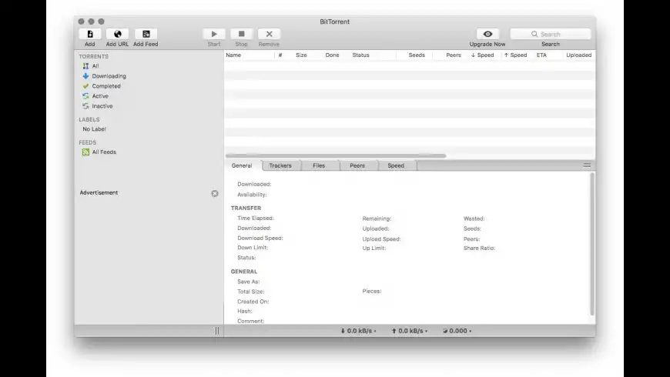Click the TORRENTS section header

tap(94, 56)
